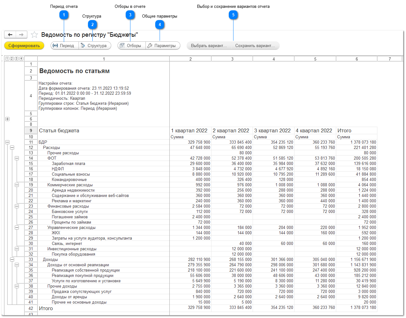This screenshot has width=406, height=318.
Task: Collapse Управленческие расходы group at row 27
Action: [17, 227]
